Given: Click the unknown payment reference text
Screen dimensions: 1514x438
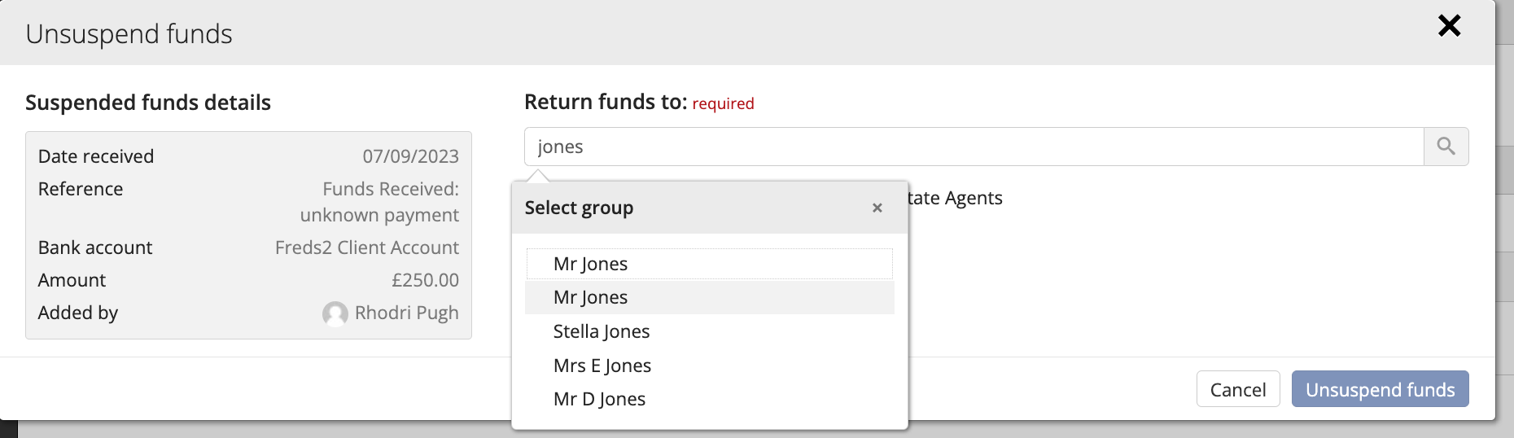Looking at the screenshot, I should coord(379,215).
